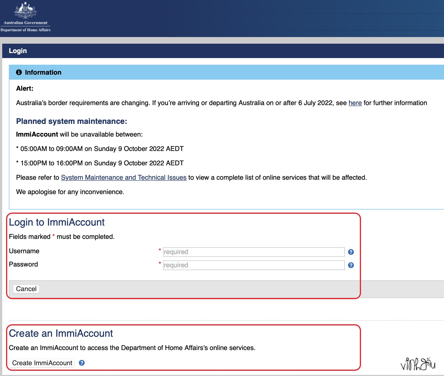
Task: Click the '15:00PM to 16:00PM' maintenance line
Action: pyautogui.click(x=100, y=163)
